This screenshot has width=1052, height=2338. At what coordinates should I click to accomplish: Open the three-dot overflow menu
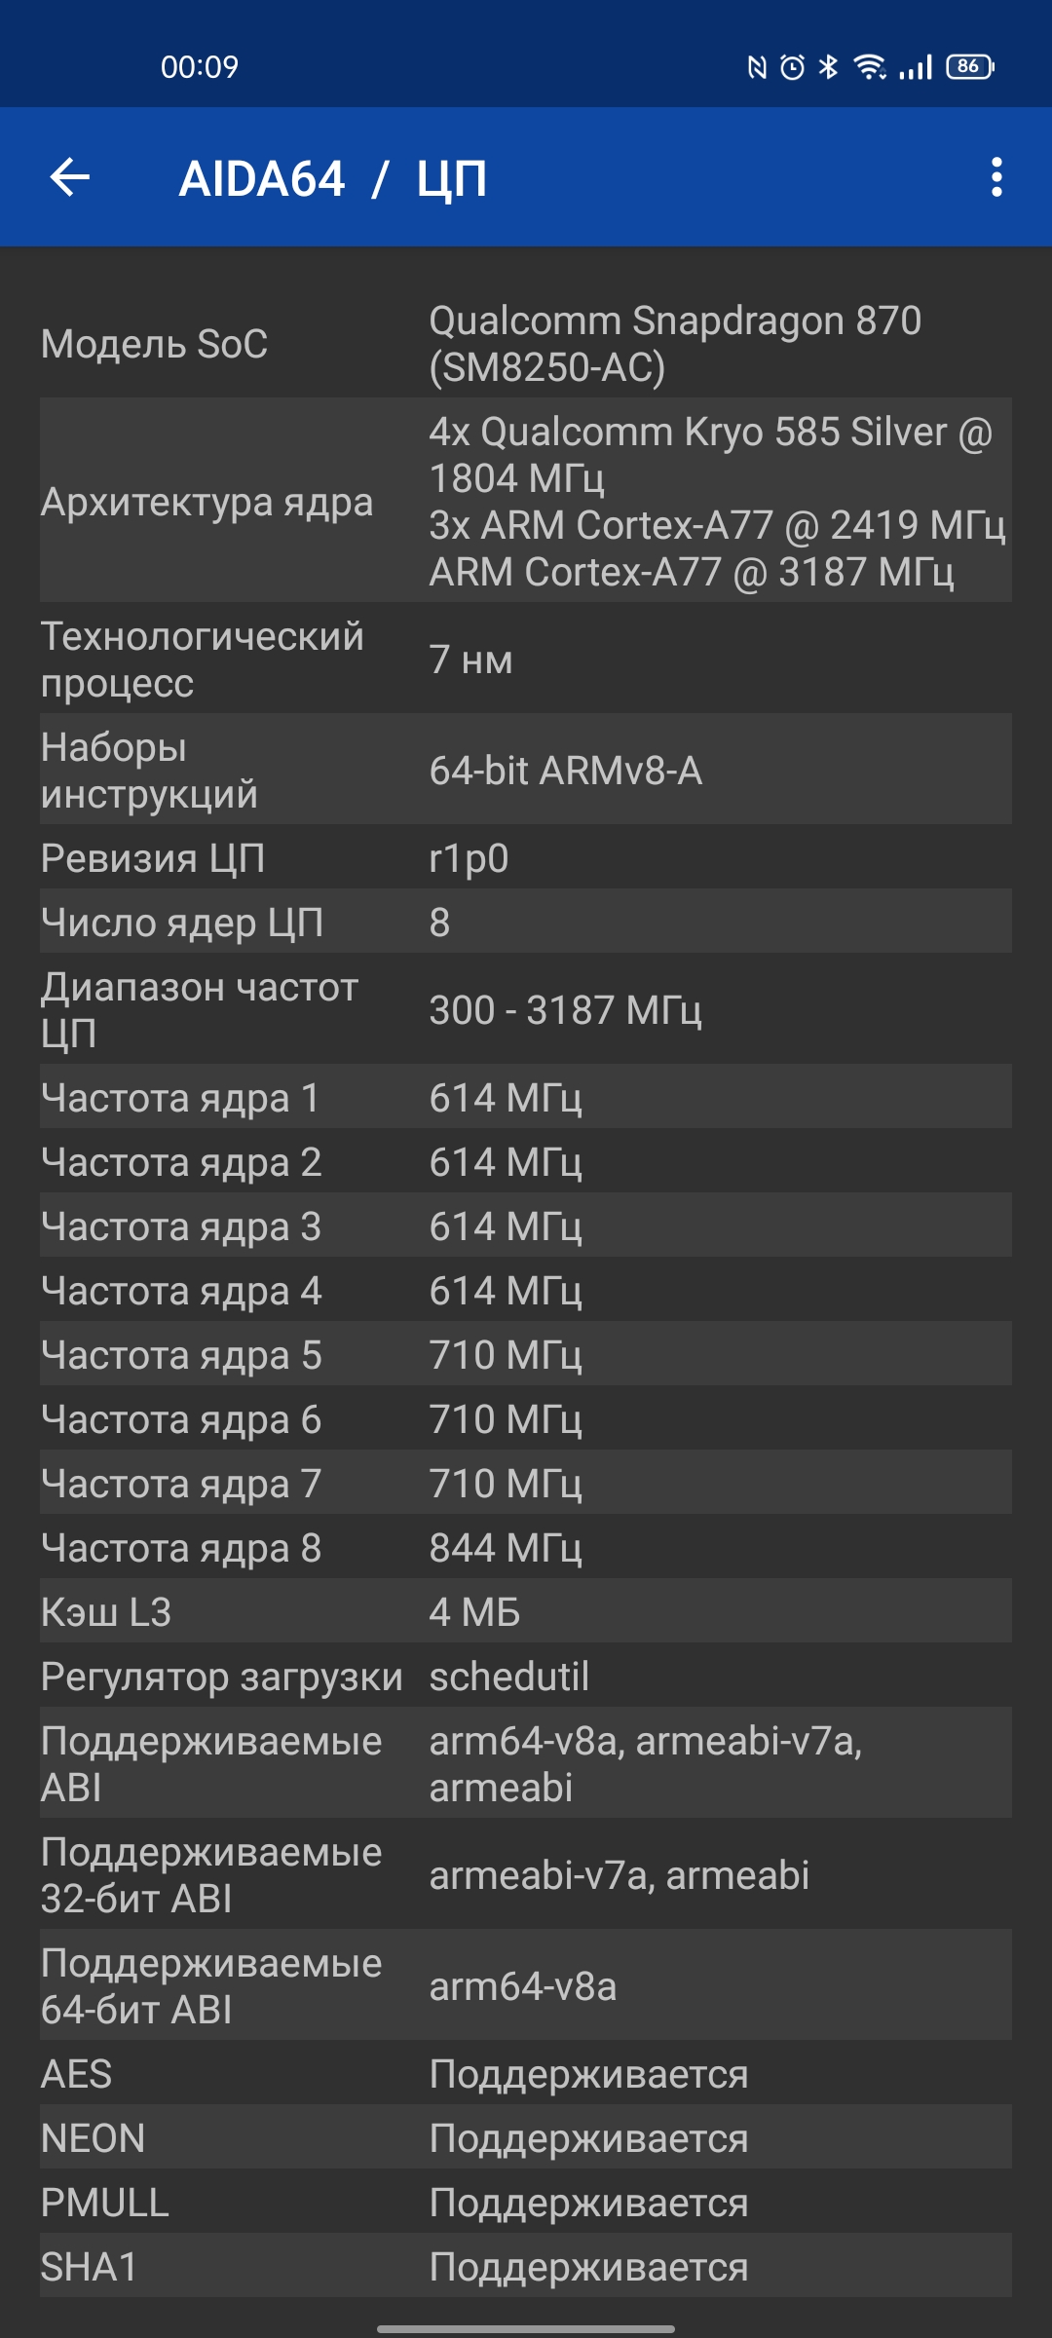(x=996, y=177)
